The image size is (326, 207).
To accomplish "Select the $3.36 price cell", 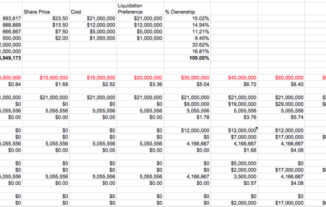I will tap(140, 84).
